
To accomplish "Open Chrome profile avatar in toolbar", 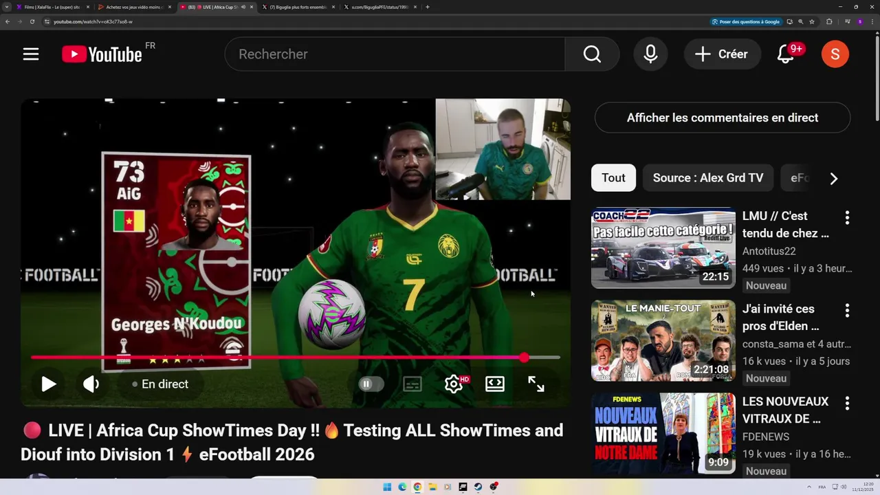I will coord(860,21).
